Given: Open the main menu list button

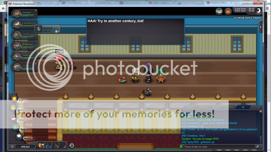Looking at the screenshot, I should point(12,147).
